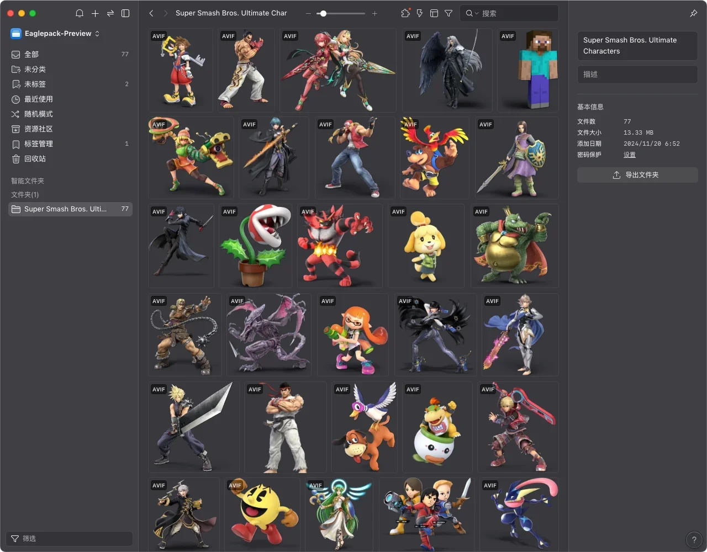Click the lightning bolt action icon

[x=420, y=13]
